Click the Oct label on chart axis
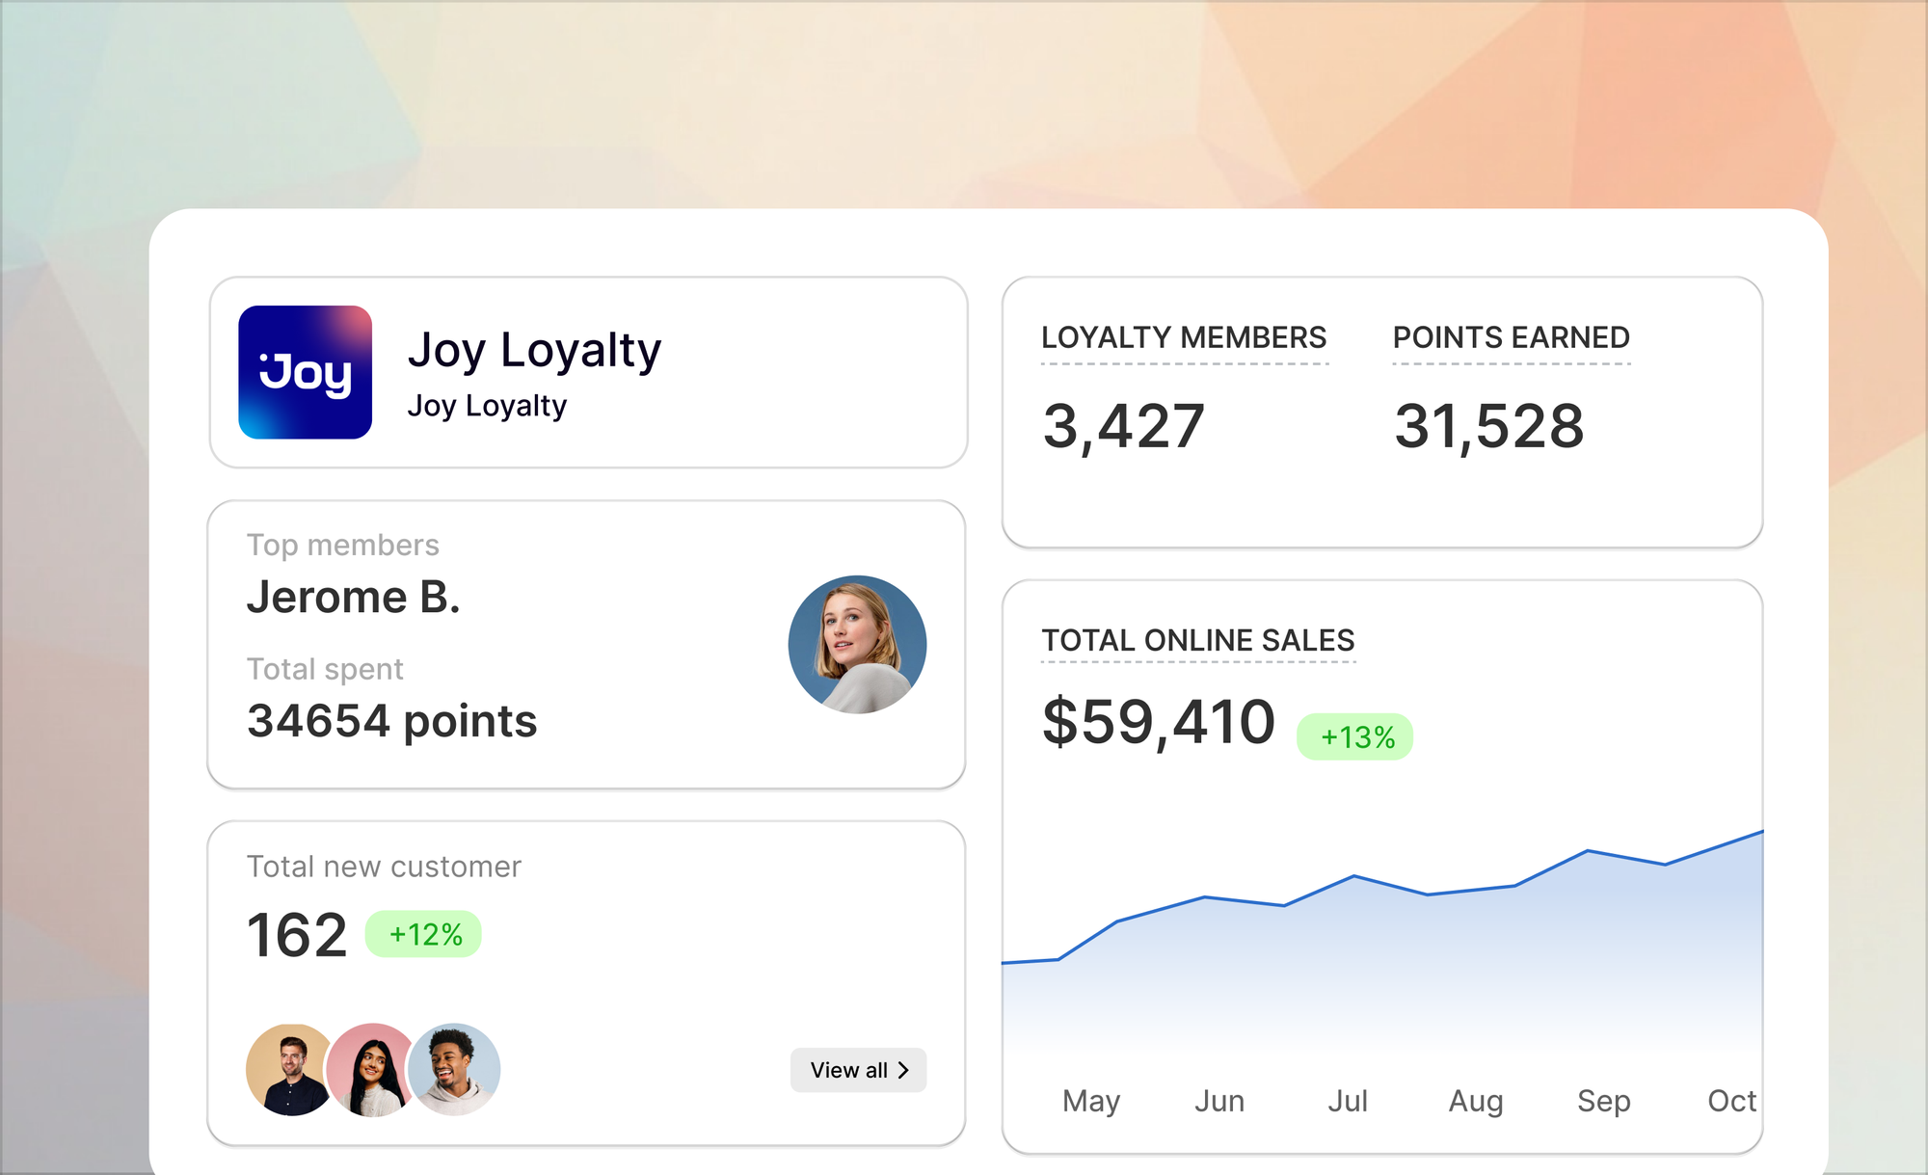The image size is (1928, 1175). [x=1730, y=1101]
